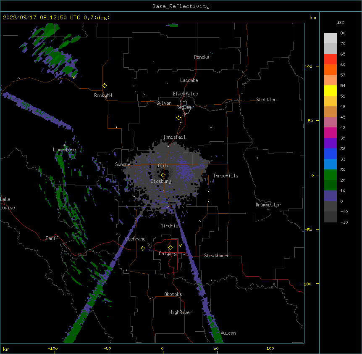The image size is (362, 354).
Task: Click the Base_Reflectivity title text
Action: 181,6
